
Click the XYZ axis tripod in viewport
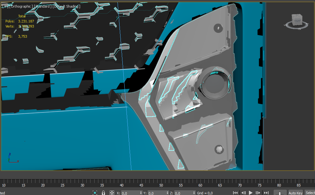pos(13,158)
